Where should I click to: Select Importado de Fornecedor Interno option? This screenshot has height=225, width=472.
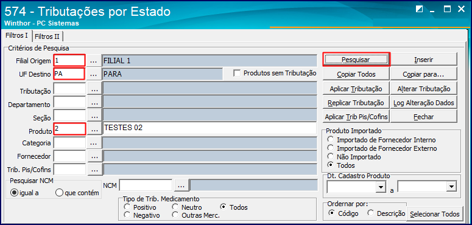(331, 140)
